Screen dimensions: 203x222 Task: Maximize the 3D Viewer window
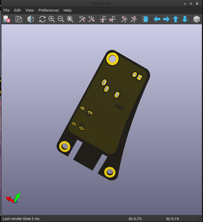coord(191,4)
